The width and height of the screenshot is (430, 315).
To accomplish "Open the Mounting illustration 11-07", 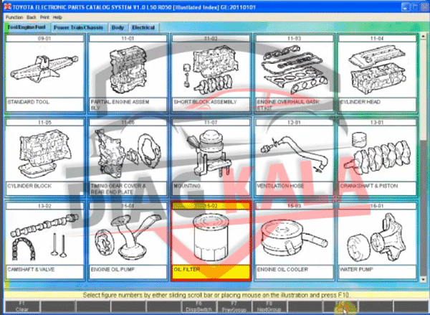I will [211, 157].
